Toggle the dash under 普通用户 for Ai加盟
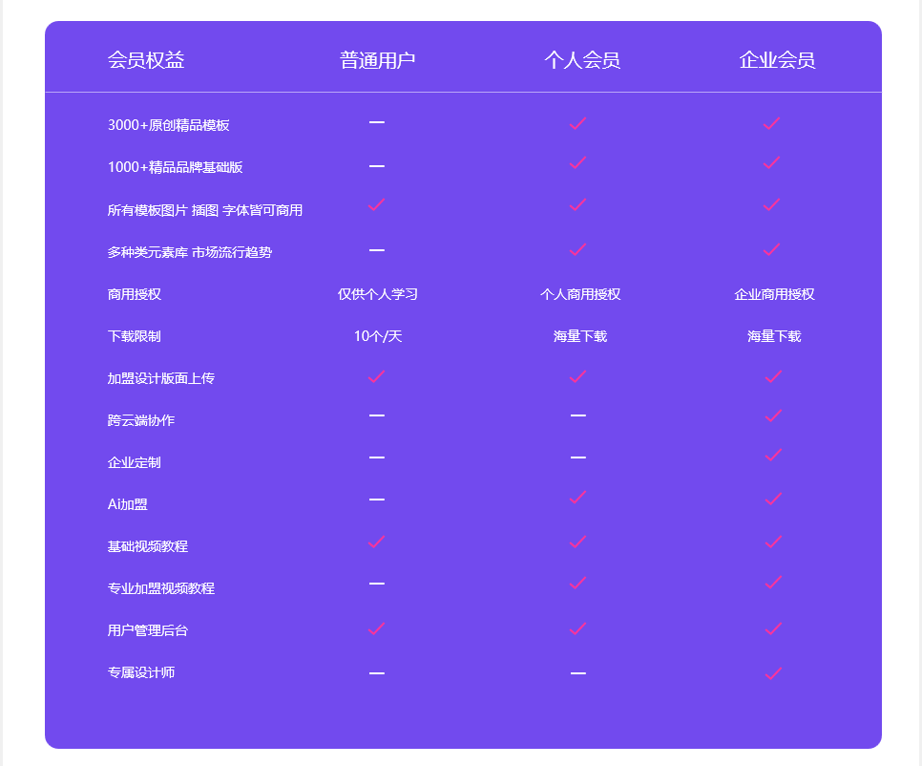This screenshot has width=922, height=766. click(377, 503)
